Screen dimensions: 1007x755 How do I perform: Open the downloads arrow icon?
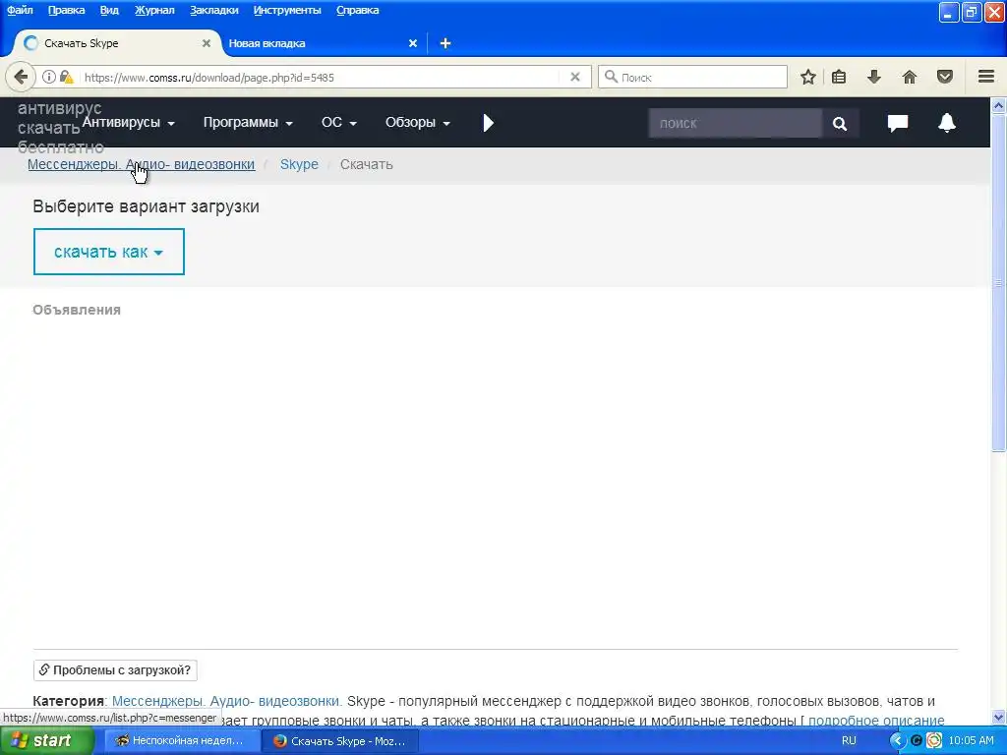[x=874, y=77]
